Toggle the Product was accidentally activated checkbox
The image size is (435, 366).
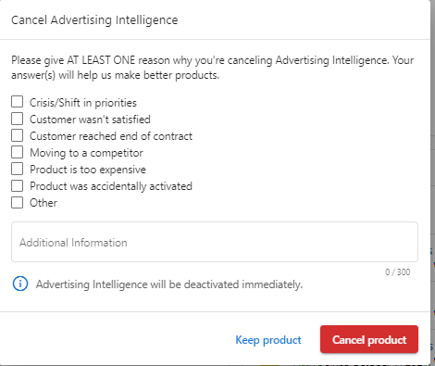(17, 186)
